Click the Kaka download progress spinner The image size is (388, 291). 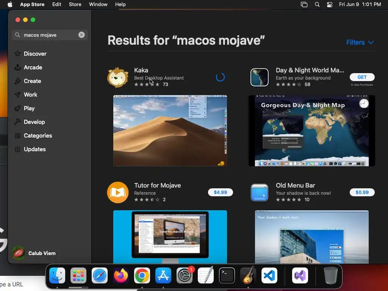220,77
